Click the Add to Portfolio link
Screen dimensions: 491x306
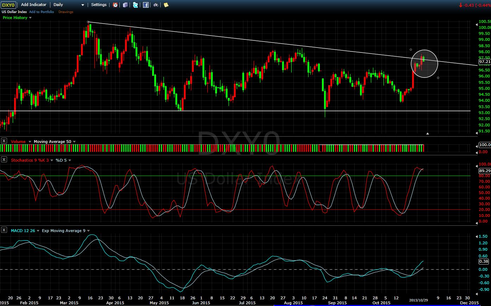(42, 12)
